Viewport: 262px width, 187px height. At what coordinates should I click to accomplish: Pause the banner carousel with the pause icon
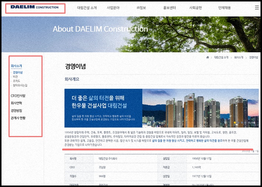[x=253, y=123]
